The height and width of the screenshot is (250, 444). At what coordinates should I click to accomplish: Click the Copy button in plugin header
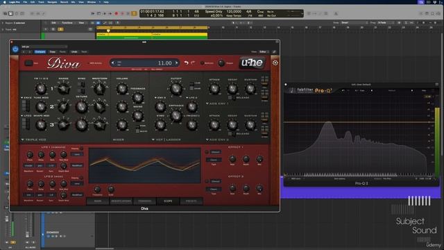point(53,52)
